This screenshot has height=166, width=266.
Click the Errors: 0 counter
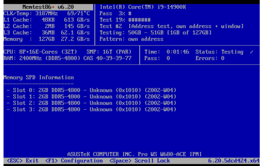click(x=210, y=58)
